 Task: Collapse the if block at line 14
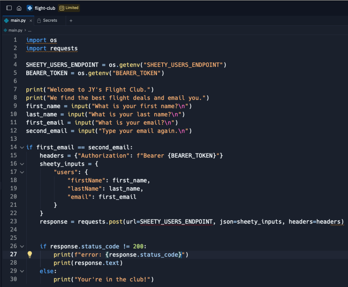tap(22, 147)
